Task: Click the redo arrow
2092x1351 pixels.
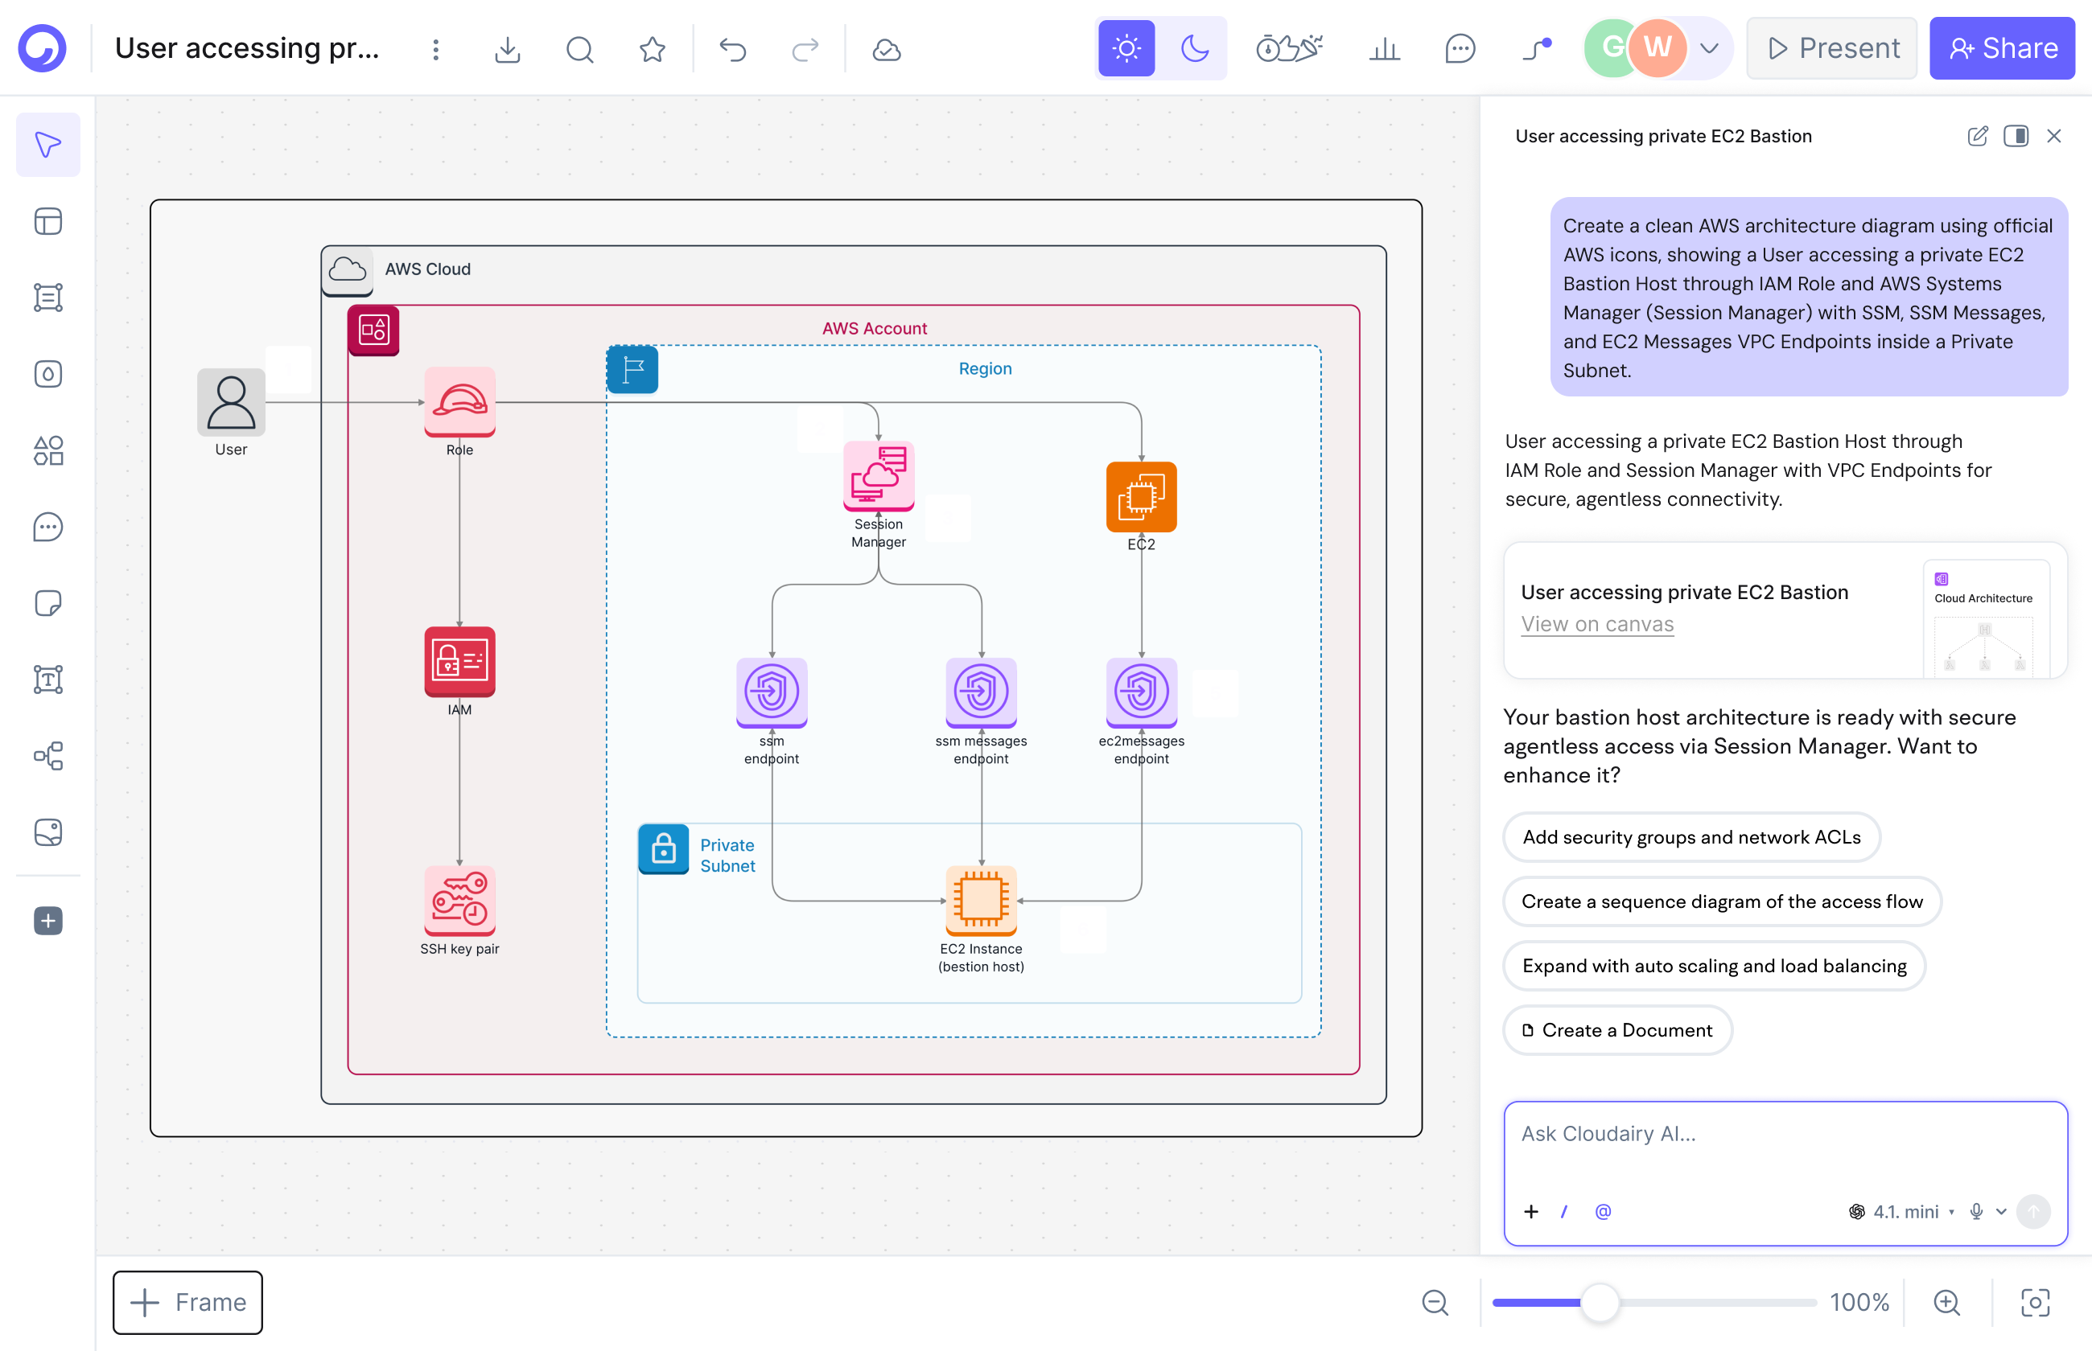Action: pos(805,49)
